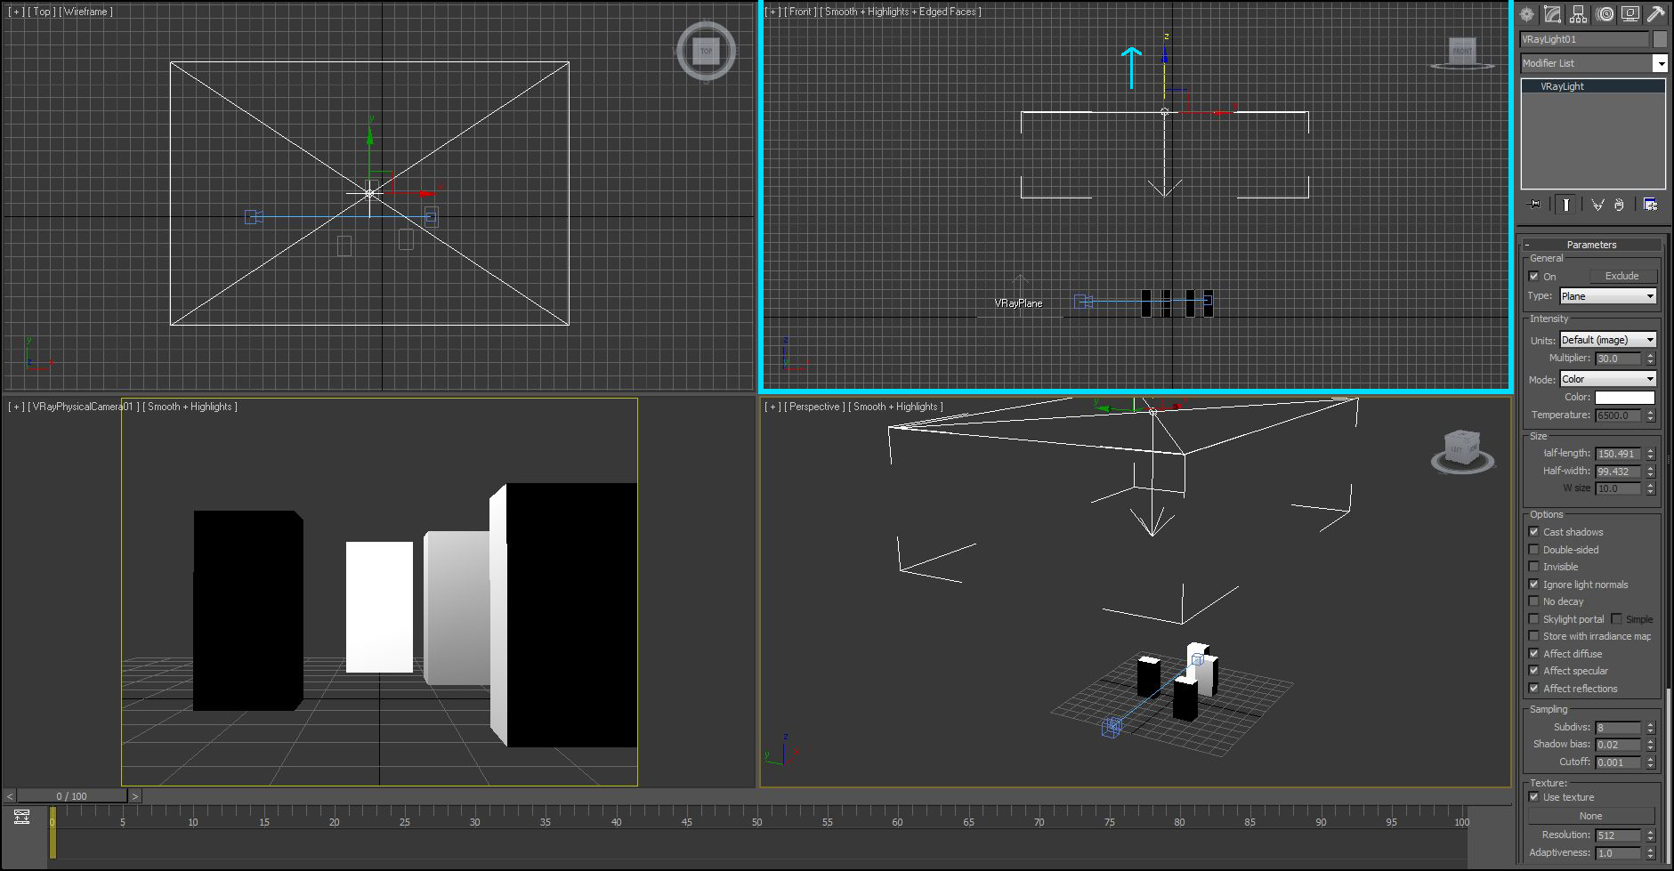Disable the Cast shadows checkbox
The image size is (1674, 871).
[1533, 531]
